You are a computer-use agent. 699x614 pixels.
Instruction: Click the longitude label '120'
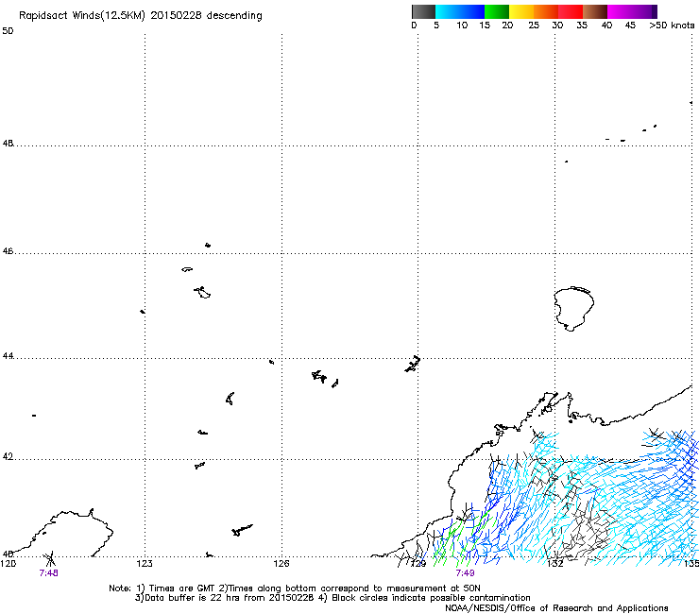(8, 564)
